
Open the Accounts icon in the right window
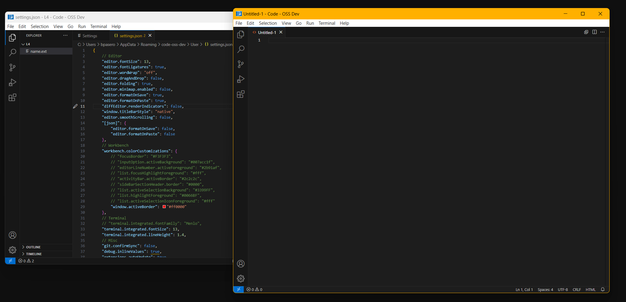240,264
